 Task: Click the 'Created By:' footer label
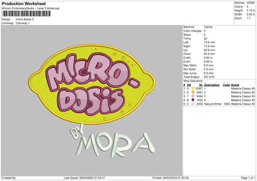(x=9, y=178)
